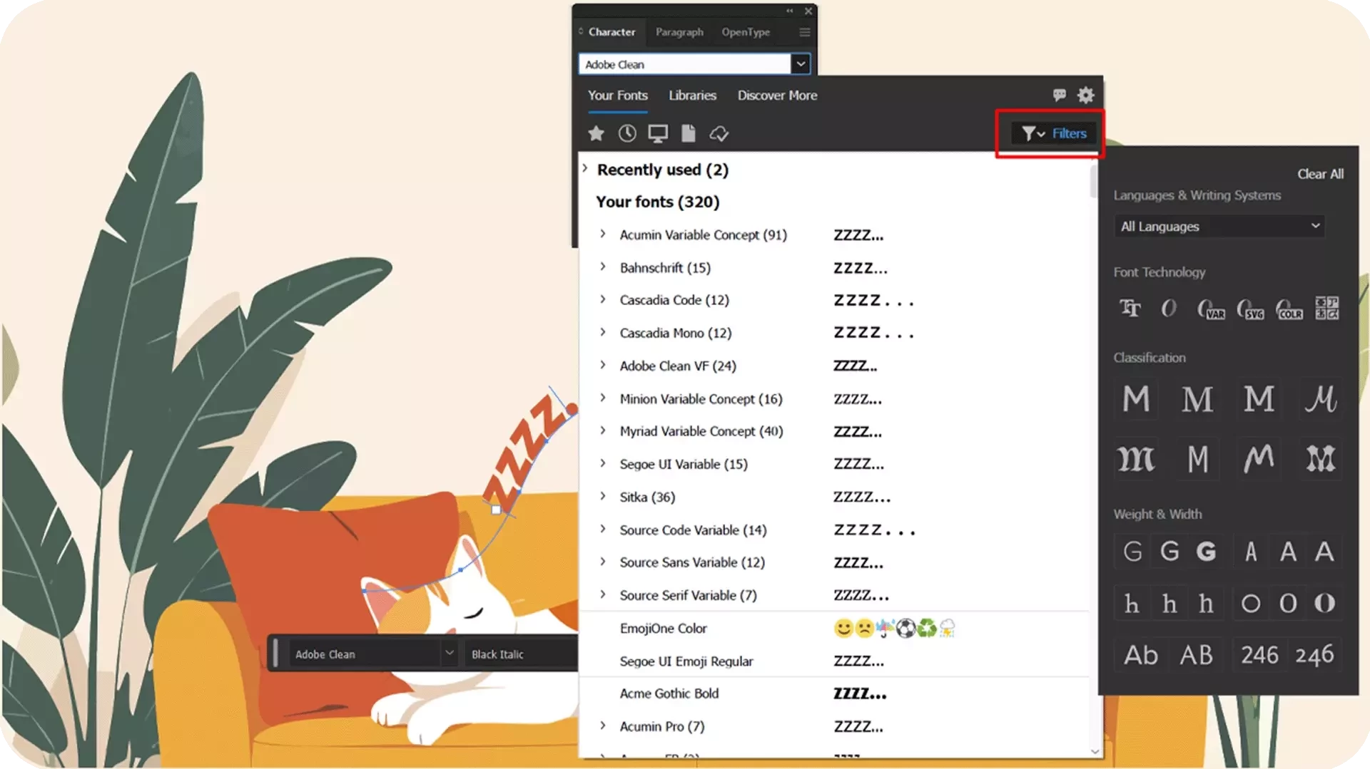Filter by SVG fonts icon
Screen dimensions: 1370x769
[x=1251, y=309]
